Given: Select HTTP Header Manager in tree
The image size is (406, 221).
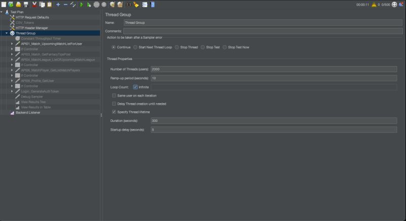Looking at the screenshot, I should pyautogui.click(x=31, y=28).
